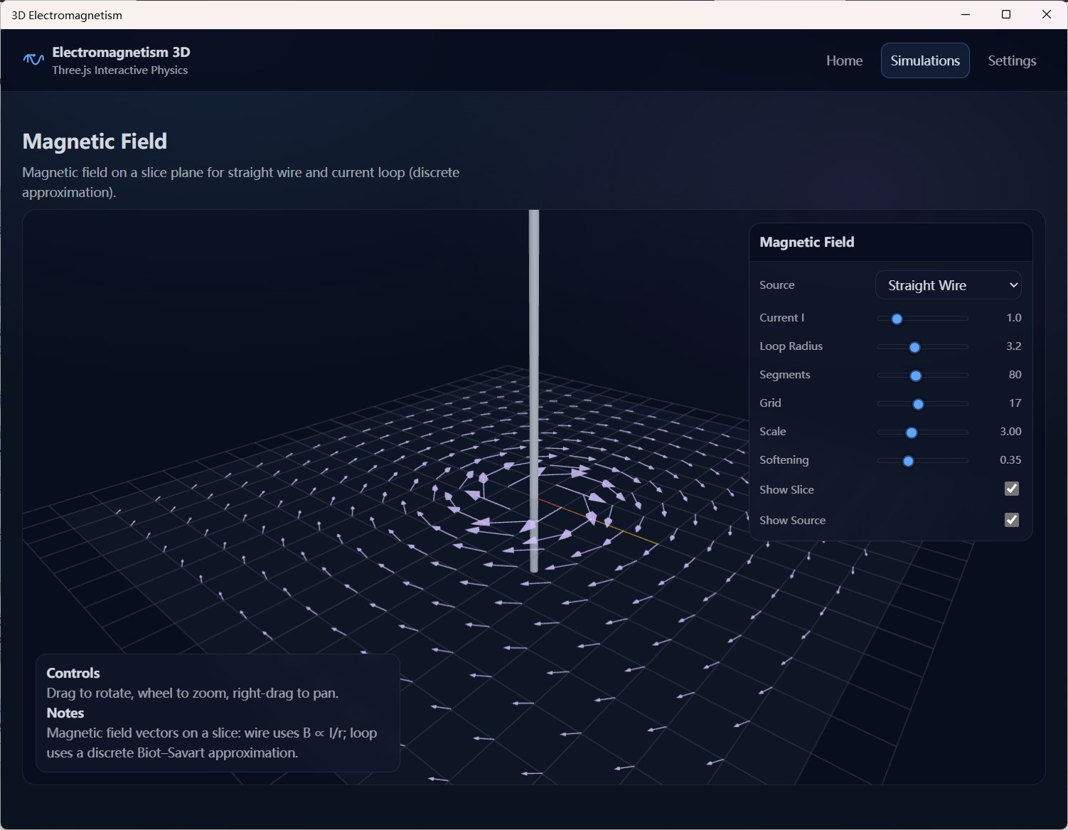Click the Current I slider handle
Image resolution: width=1068 pixels, height=830 pixels.
coord(896,319)
